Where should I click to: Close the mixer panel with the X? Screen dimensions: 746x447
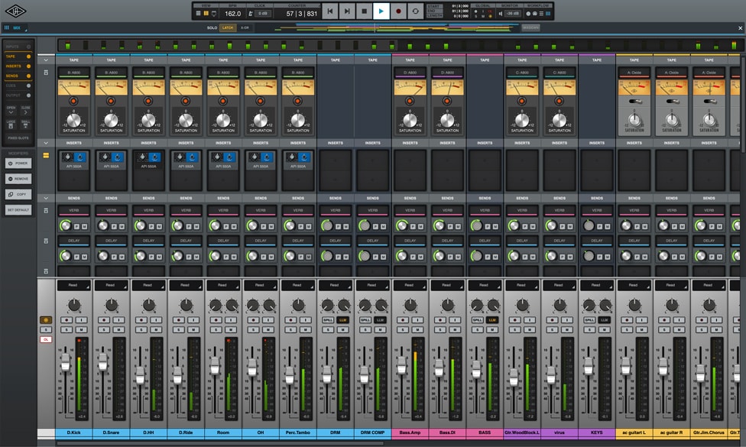741,28
